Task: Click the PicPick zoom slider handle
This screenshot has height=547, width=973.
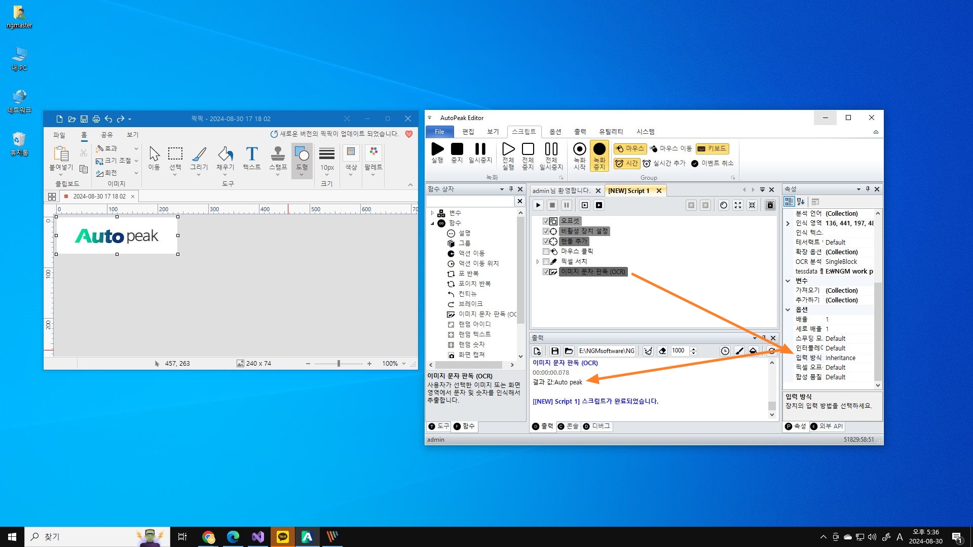Action: coord(339,364)
